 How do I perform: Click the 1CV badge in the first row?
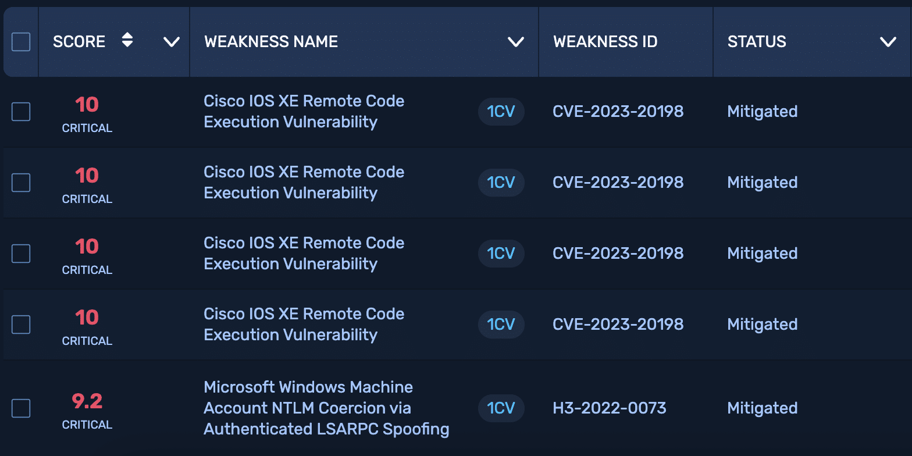[x=501, y=112]
